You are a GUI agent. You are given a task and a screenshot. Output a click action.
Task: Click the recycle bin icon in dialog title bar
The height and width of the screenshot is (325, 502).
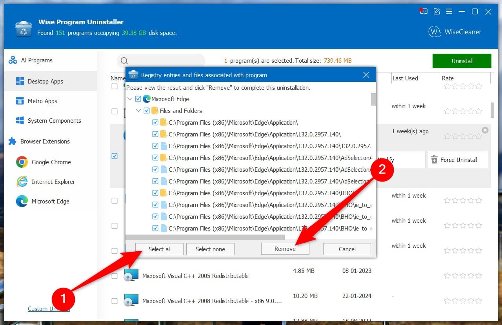point(133,75)
